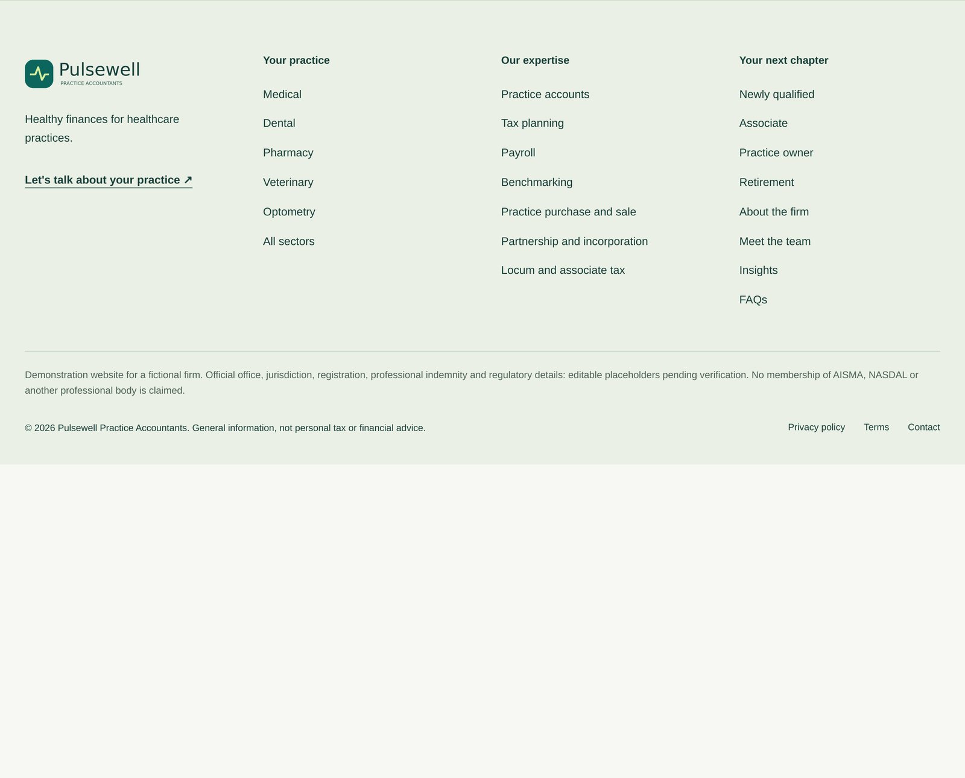This screenshot has height=778, width=965.
Task: Click the Terms link
Action: point(876,427)
